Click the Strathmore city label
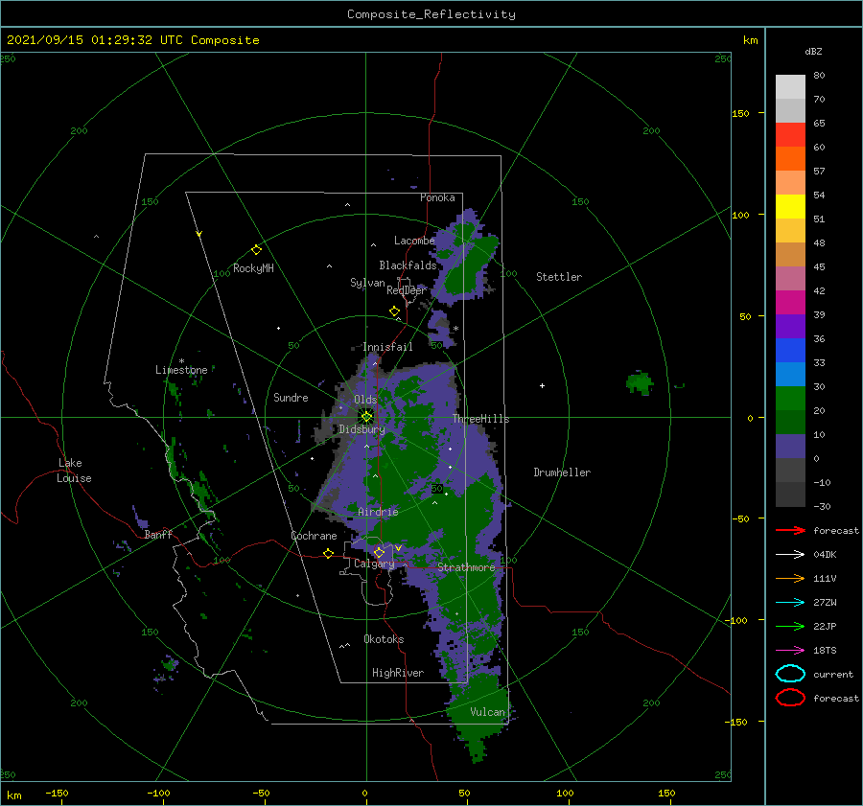 [466, 567]
